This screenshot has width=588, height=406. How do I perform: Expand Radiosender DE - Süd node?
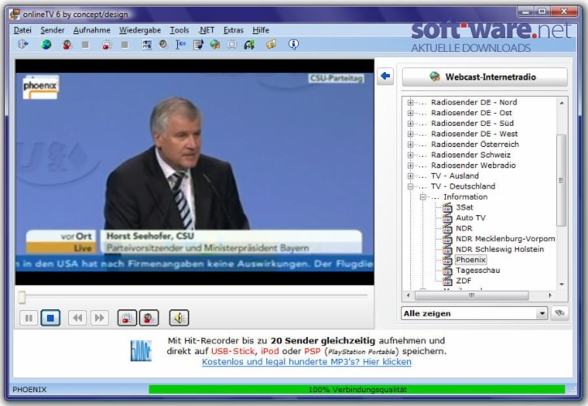[x=410, y=123]
